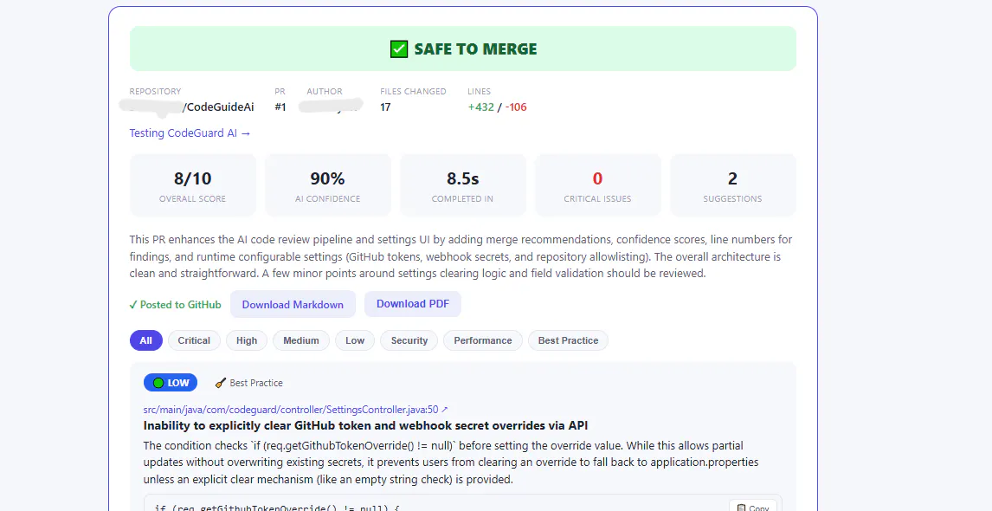Click the broom icon next to Best Practice
This screenshot has height=511, width=992.
[220, 383]
